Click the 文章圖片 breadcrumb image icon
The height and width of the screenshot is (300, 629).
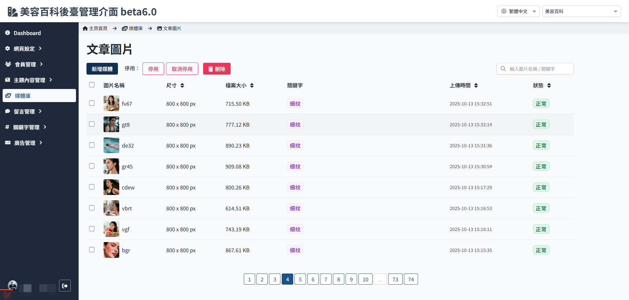tap(160, 28)
